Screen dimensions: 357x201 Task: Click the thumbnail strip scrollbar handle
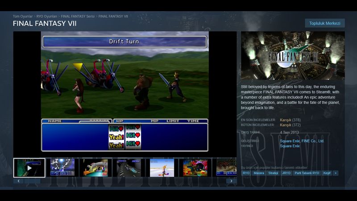pos(32,181)
